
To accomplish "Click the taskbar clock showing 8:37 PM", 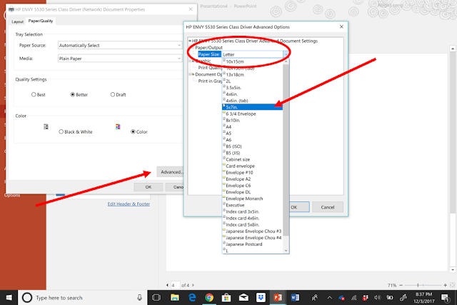I will pyautogui.click(x=423, y=298).
